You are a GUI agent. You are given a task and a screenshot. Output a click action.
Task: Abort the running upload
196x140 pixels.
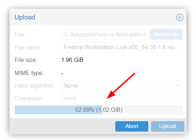[132, 126]
